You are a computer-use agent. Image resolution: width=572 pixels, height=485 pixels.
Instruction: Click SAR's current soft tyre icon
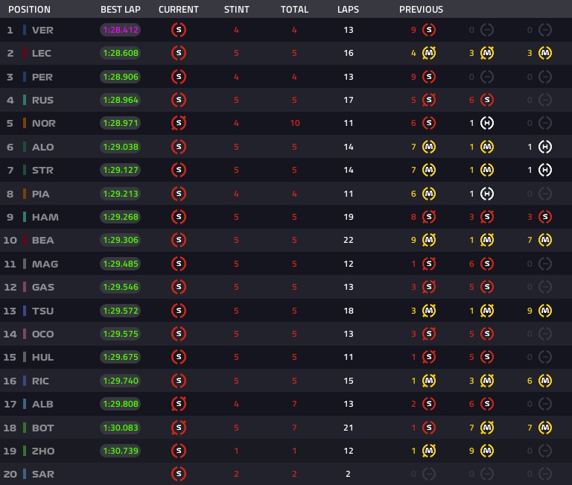pyautogui.click(x=179, y=474)
